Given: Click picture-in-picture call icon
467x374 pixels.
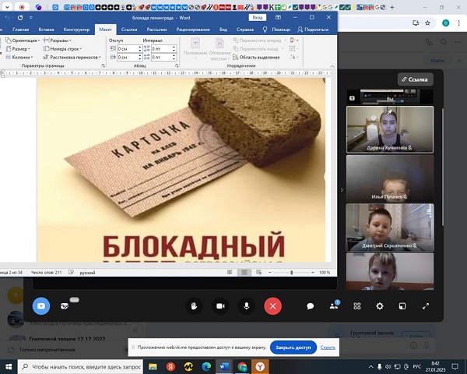Looking at the screenshot, I should tap(402, 306).
